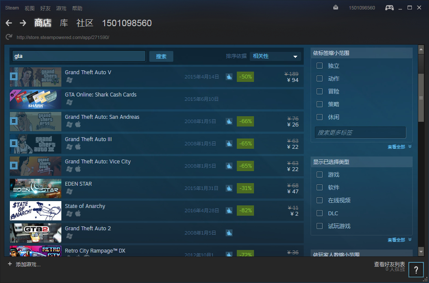Click plus icon to add game
This screenshot has height=283, width=429.
pos(10,264)
